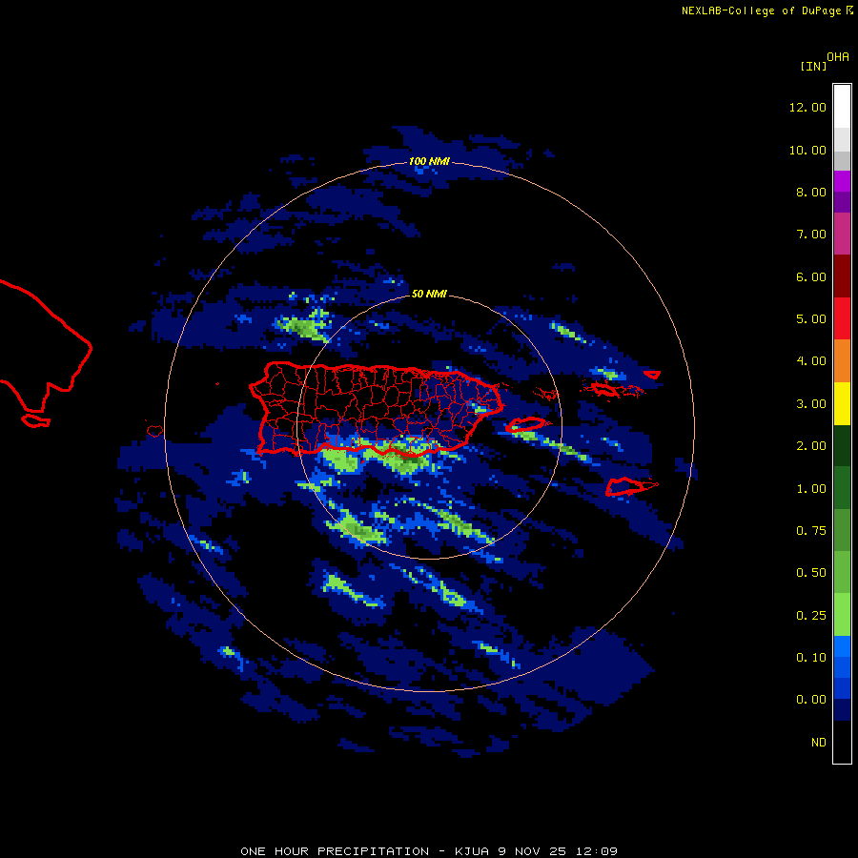Click the 1.00 legend value
858x858 pixels.
[811, 489]
